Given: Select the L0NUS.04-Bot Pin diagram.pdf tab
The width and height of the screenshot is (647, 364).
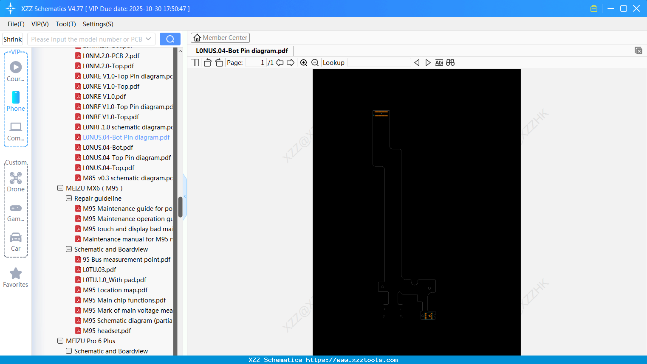Looking at the screenshot, I should (241, 50).
